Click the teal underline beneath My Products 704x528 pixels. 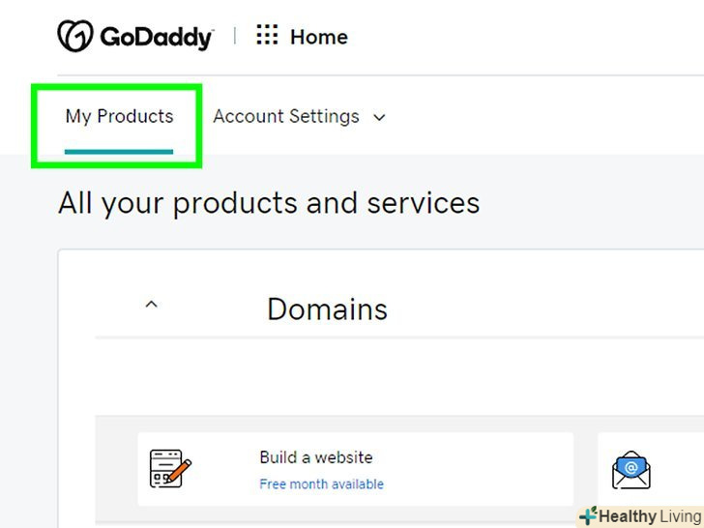(119, 151)
